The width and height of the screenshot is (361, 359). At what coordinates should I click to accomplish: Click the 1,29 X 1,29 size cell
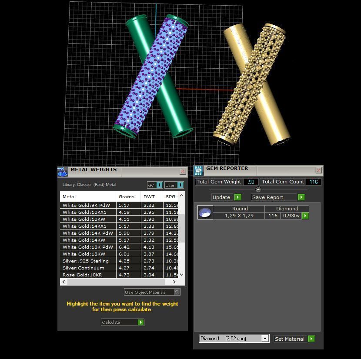(x=239, y=216)
